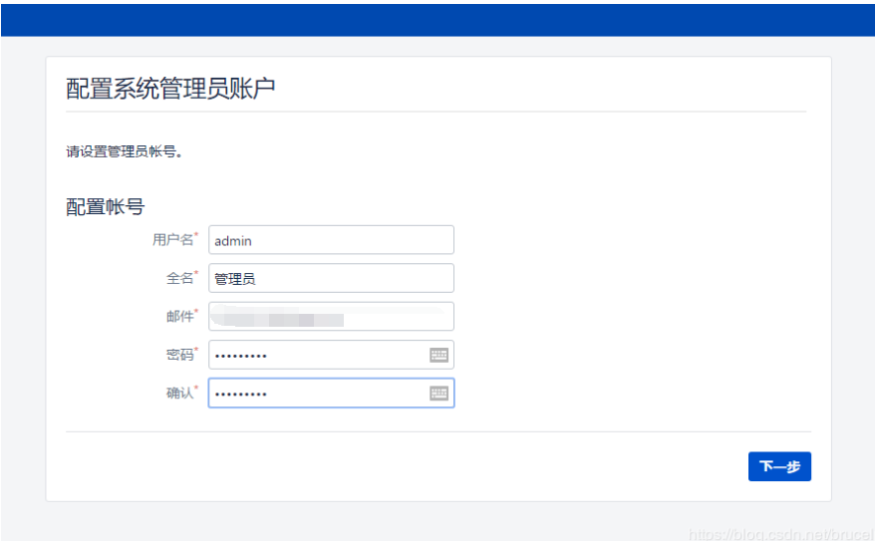Click the 密码 label
Screen dimensions: 875x541
point(179,355)
